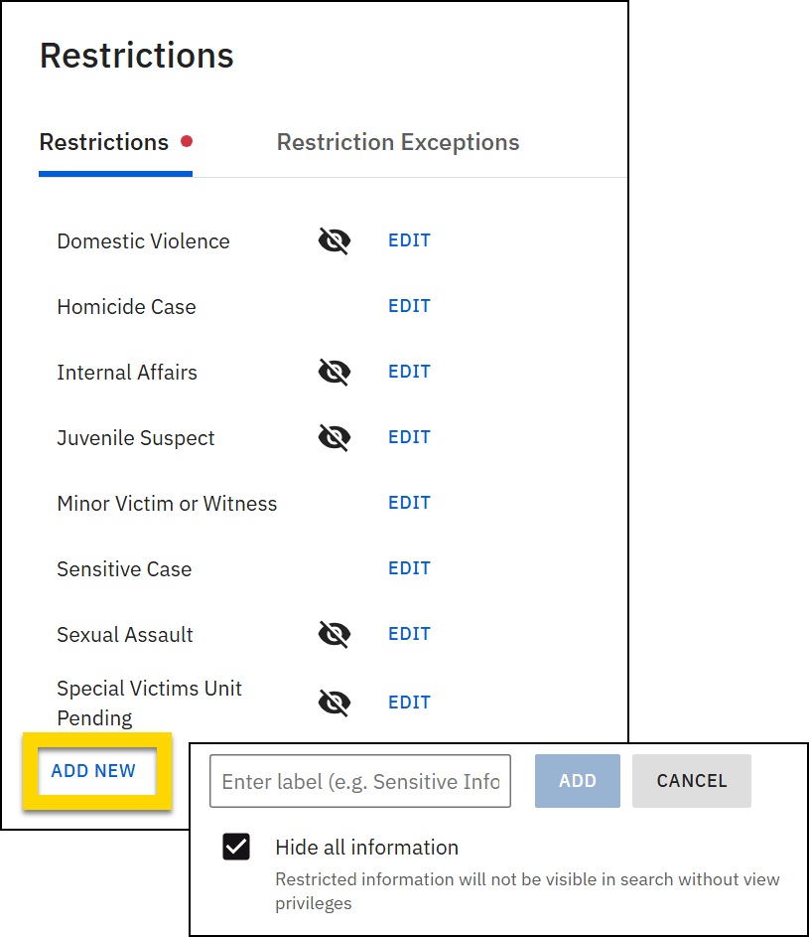Edit the Juvenile Suspect restriction
809x937 pixels.
pos(409,437)
